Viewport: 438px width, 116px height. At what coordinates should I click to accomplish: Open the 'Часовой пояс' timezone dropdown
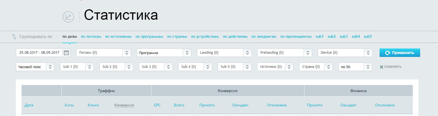pyautogui.click(x=35, y=67)
